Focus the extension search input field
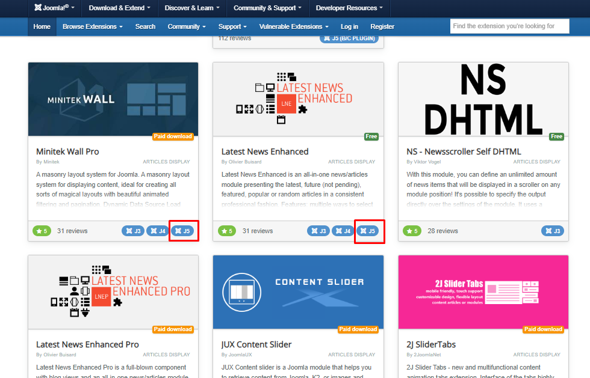Screen dimensions: 590x378 point(509,26)
